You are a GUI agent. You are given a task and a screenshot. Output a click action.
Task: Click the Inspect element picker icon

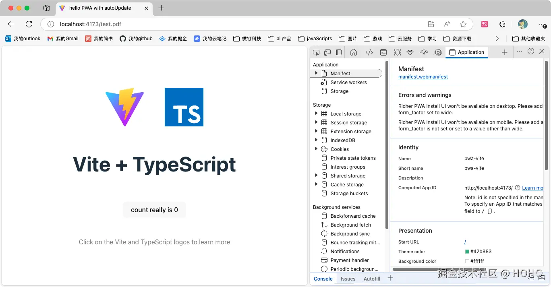click(x=316, y=52)
